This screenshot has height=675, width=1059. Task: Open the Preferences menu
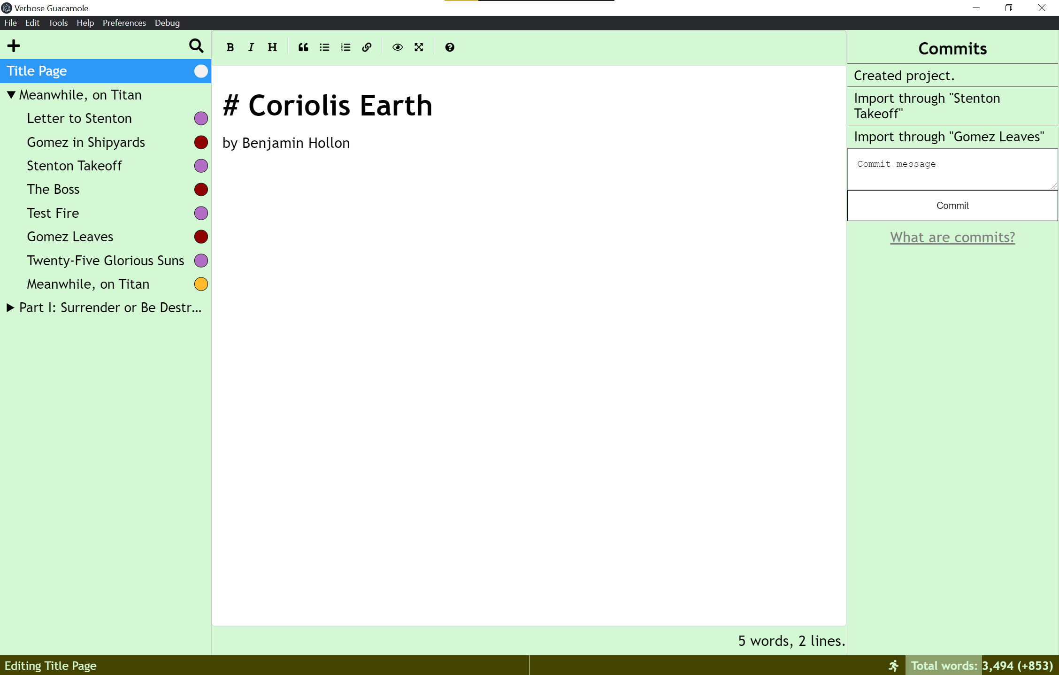pos(124,23)
